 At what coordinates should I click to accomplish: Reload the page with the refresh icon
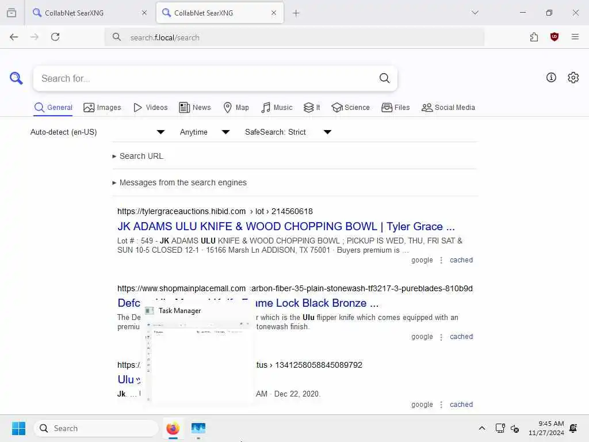pyautogui.click(x=55, y=37)
